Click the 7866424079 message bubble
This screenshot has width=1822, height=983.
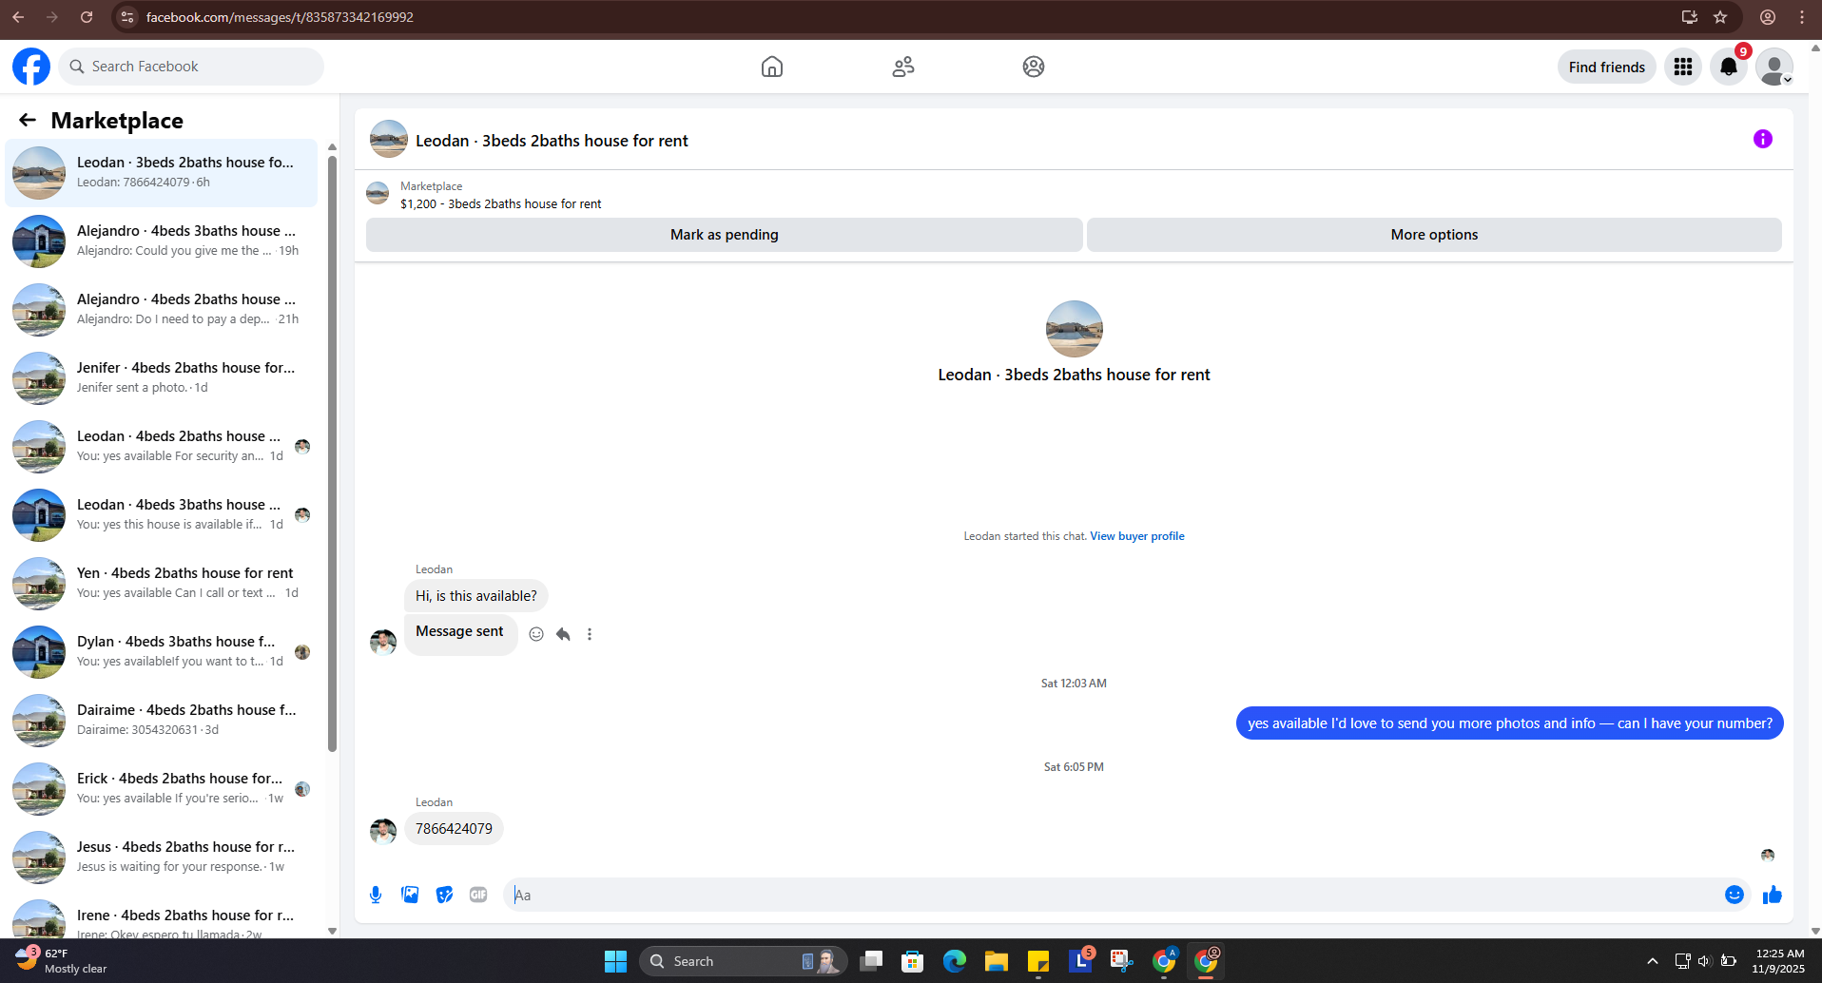pos(454,829)
